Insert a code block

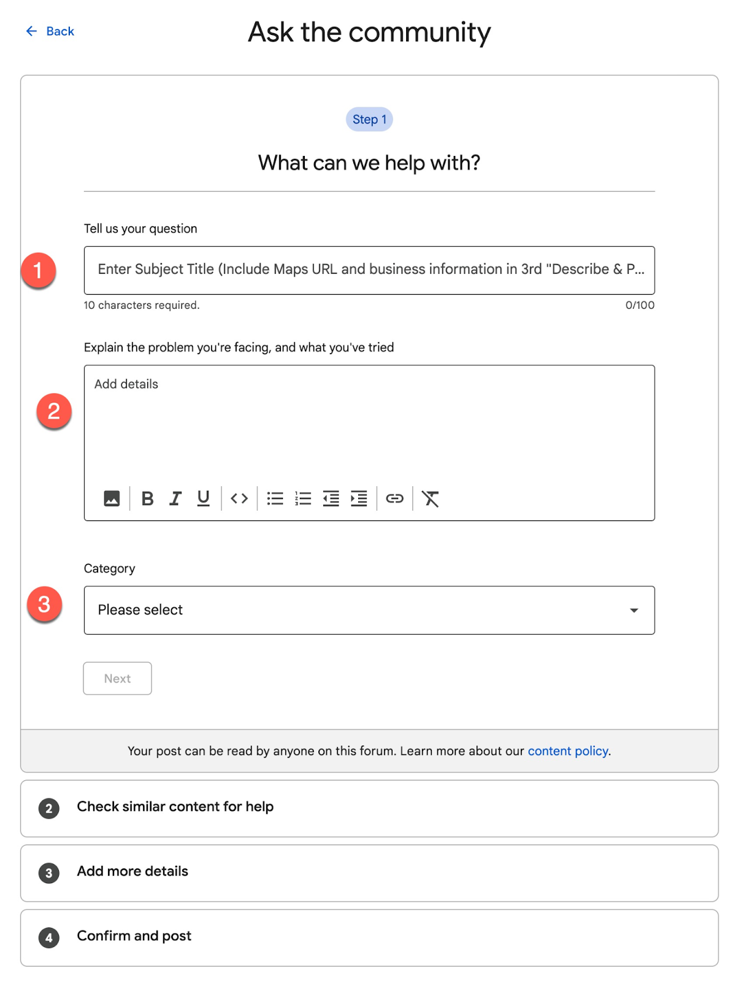(x=239, y=498)
